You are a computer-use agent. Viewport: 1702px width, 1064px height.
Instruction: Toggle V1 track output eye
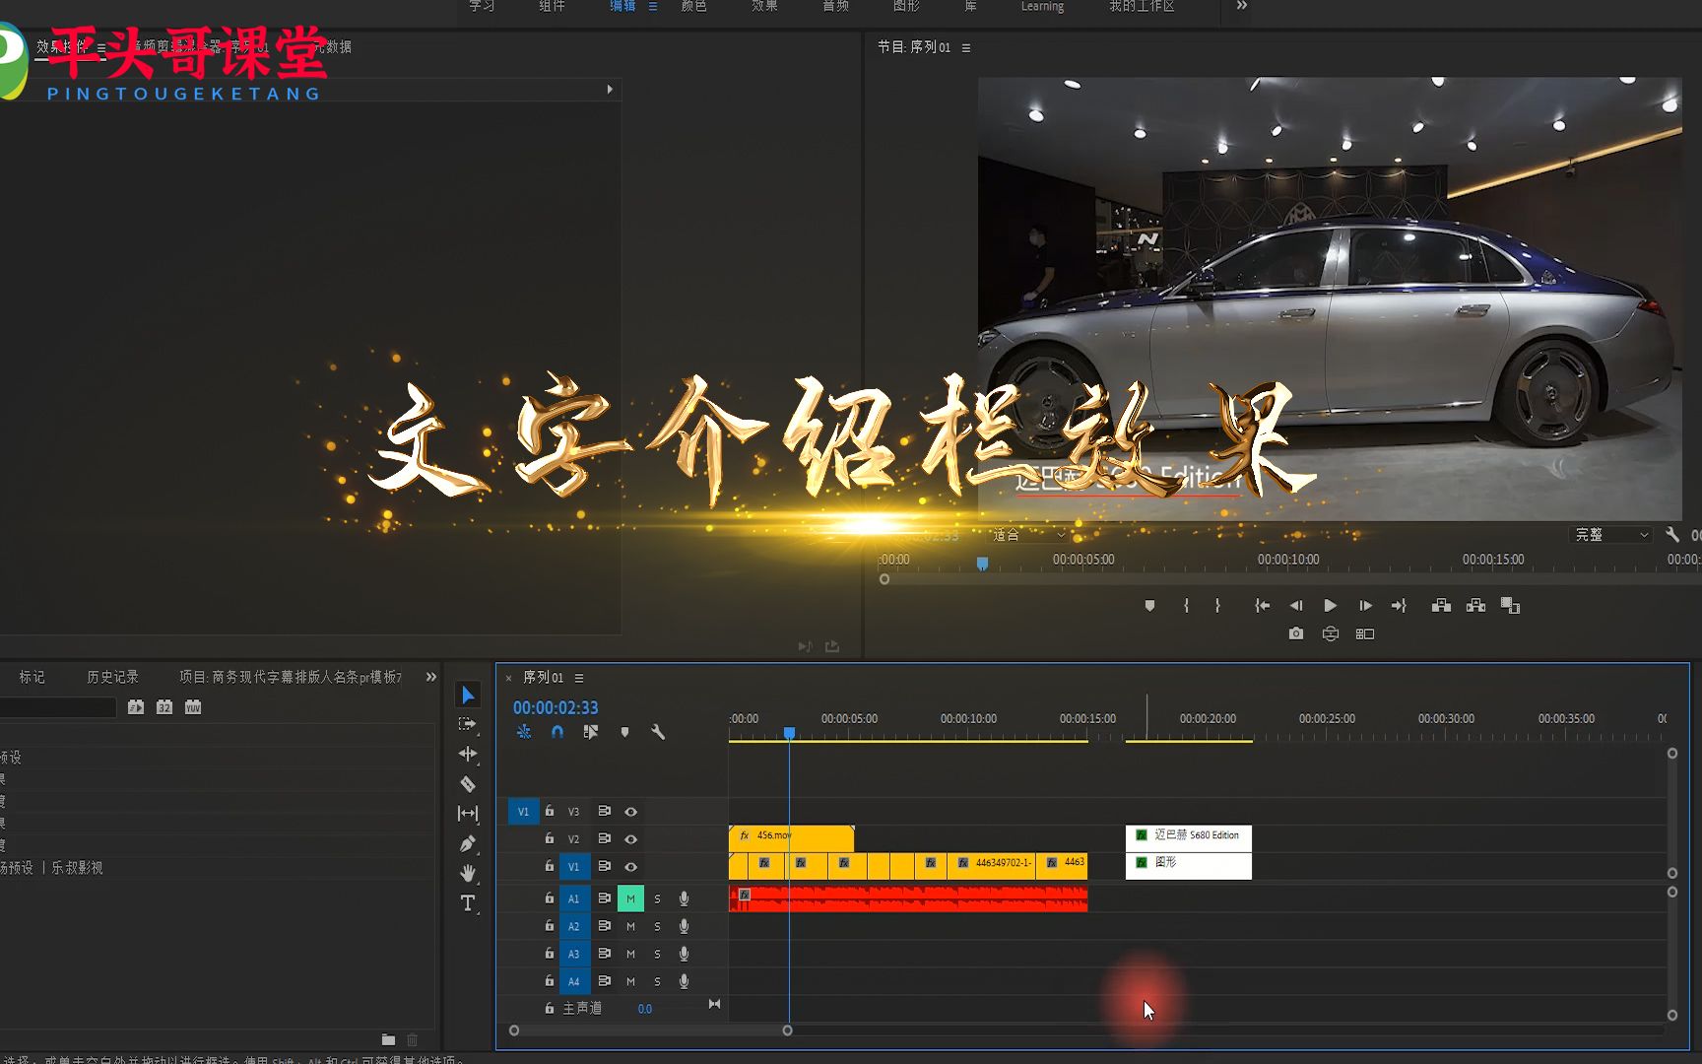pos(631,867)
